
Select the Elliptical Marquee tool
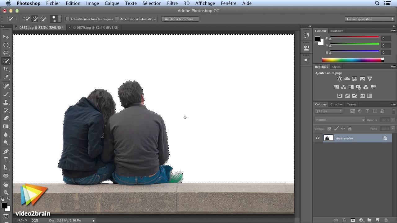(6, 45)
